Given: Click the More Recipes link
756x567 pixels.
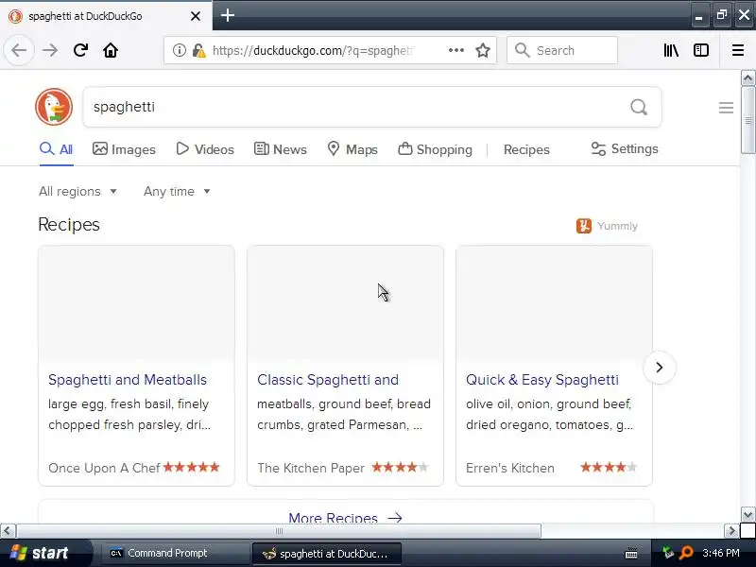Looking at the screenshot, I should [345, 517].
